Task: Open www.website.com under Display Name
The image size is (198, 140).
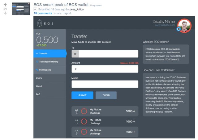Action: (165, 25)
